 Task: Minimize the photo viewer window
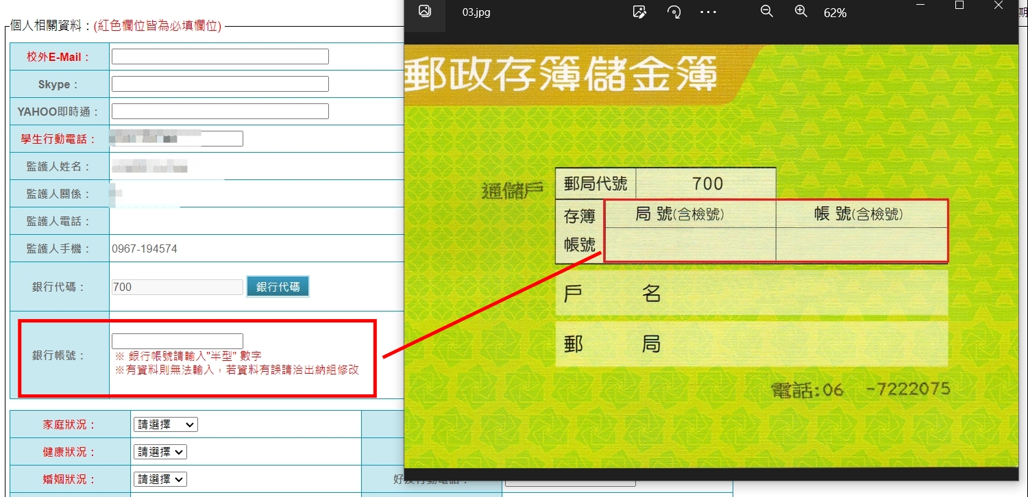point(920,5)
